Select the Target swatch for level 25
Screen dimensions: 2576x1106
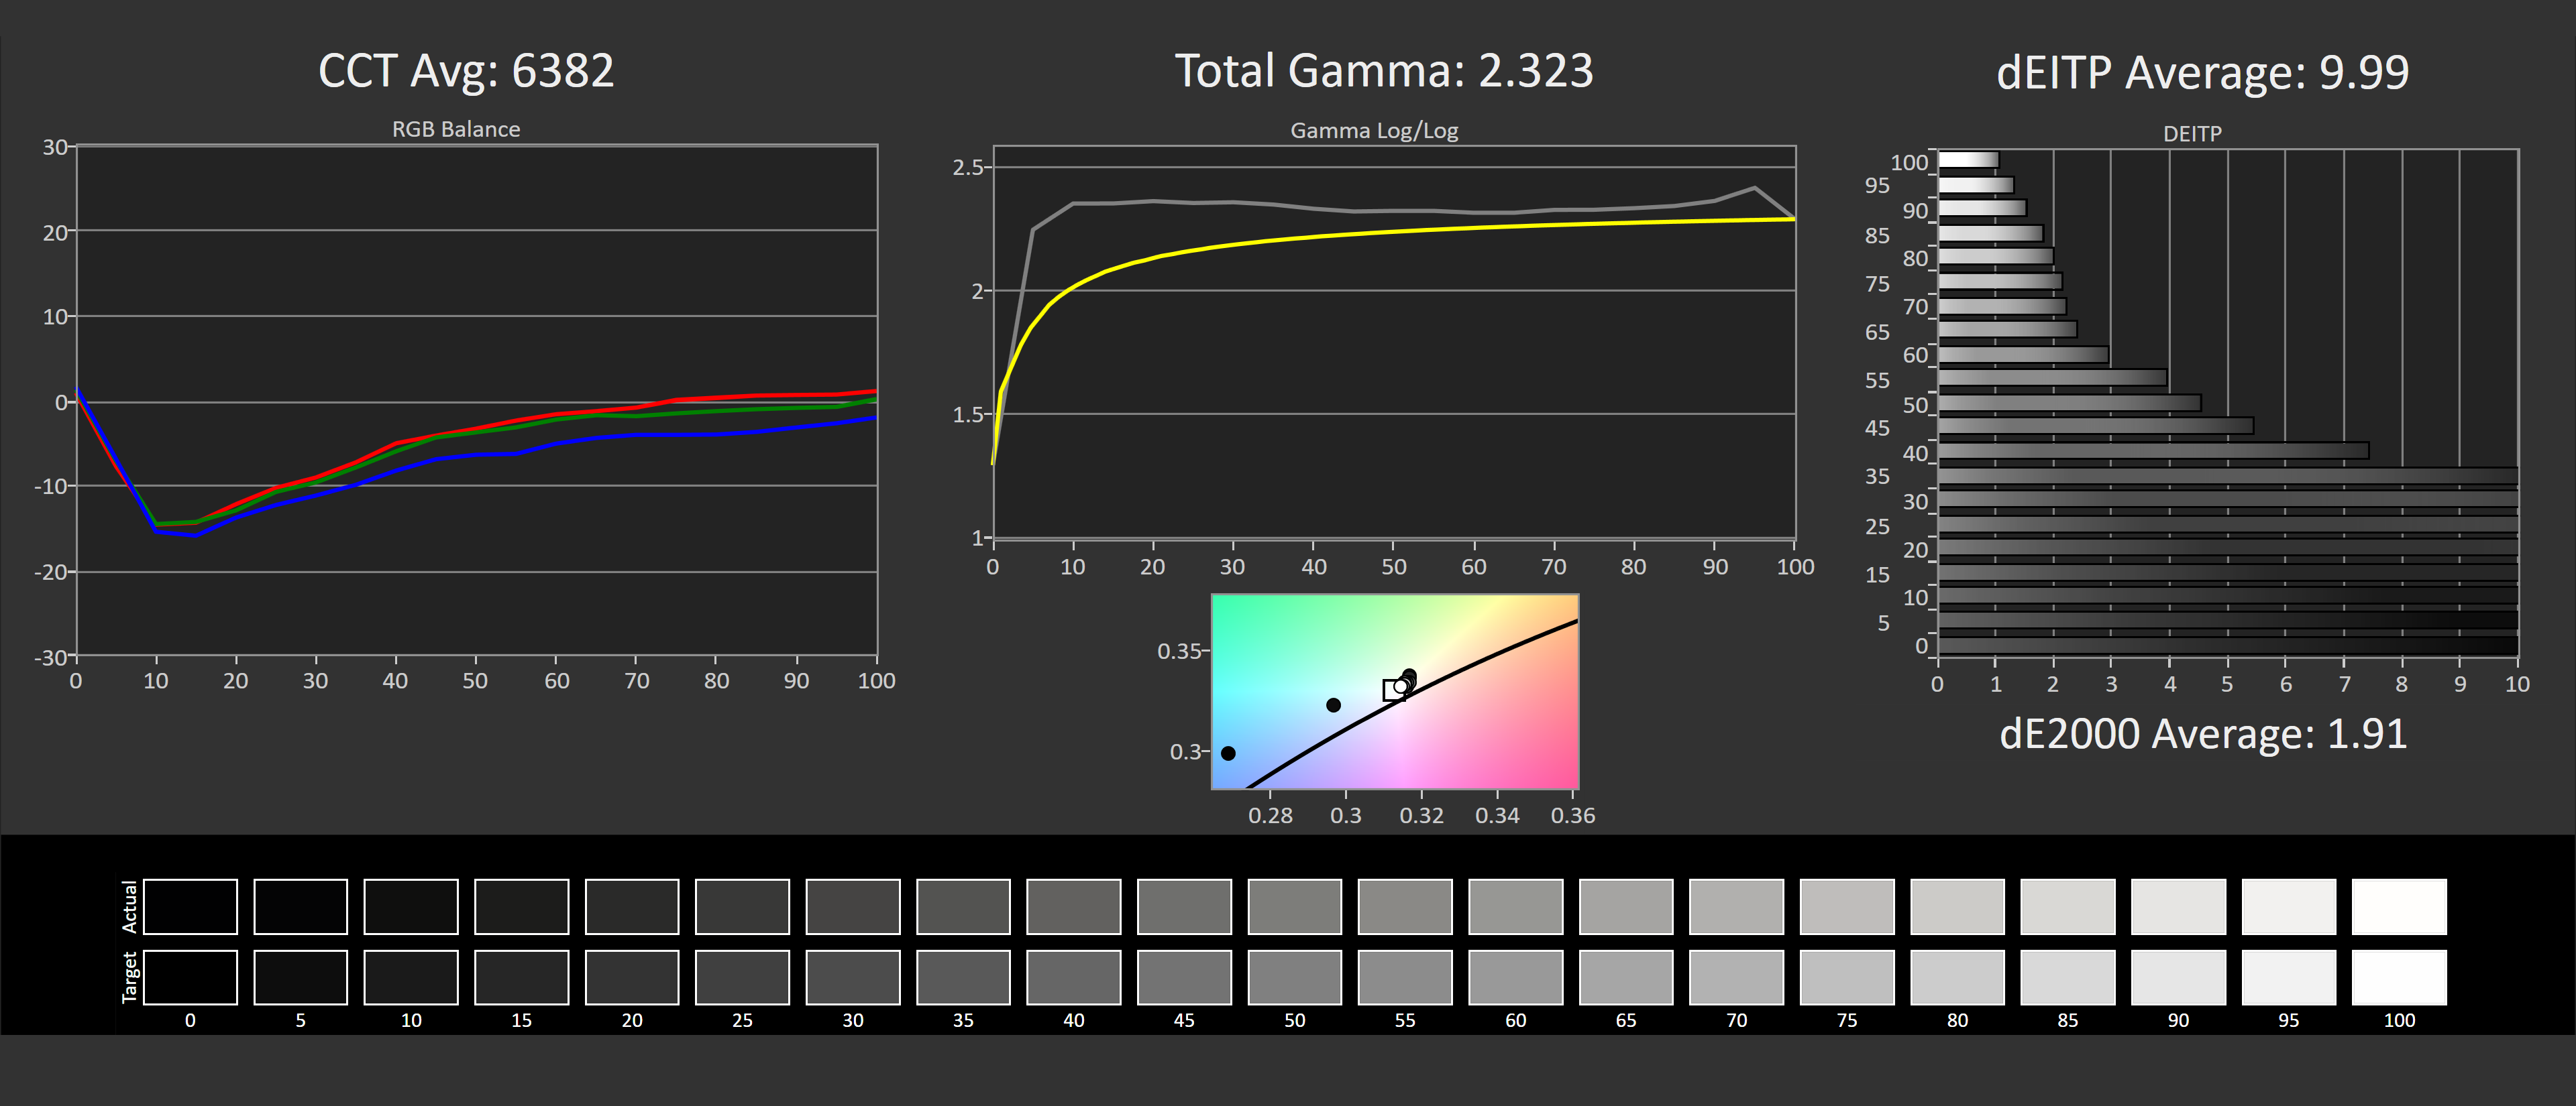point(742,976)
